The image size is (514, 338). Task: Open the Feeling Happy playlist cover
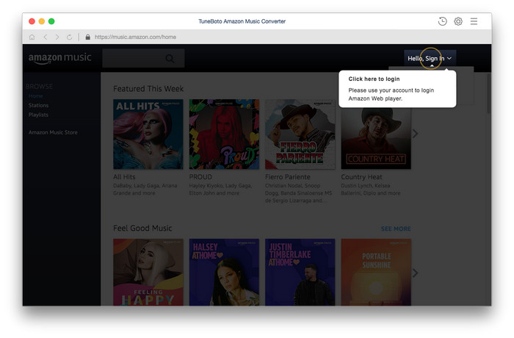tap(148, 272)
